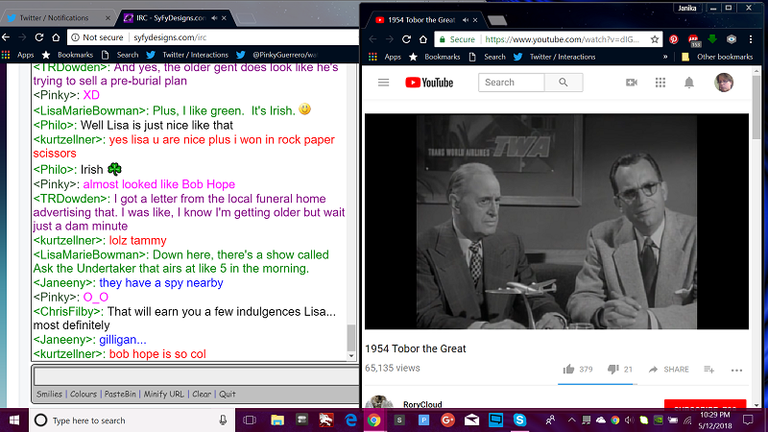Open Other bookmarks folder
768x432 pixels.
[717, 57]
